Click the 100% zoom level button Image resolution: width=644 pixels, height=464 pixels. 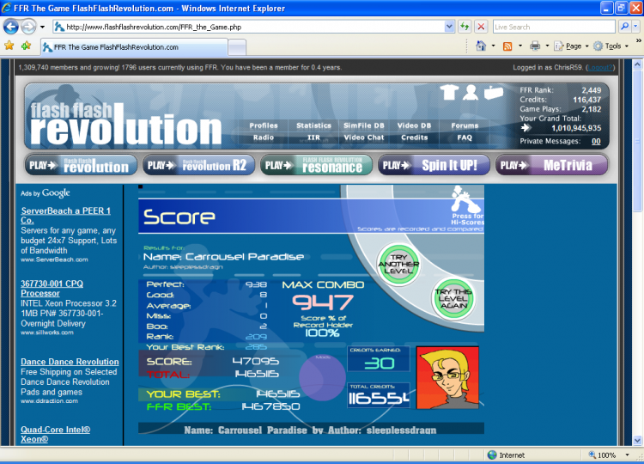pos(603,455)
